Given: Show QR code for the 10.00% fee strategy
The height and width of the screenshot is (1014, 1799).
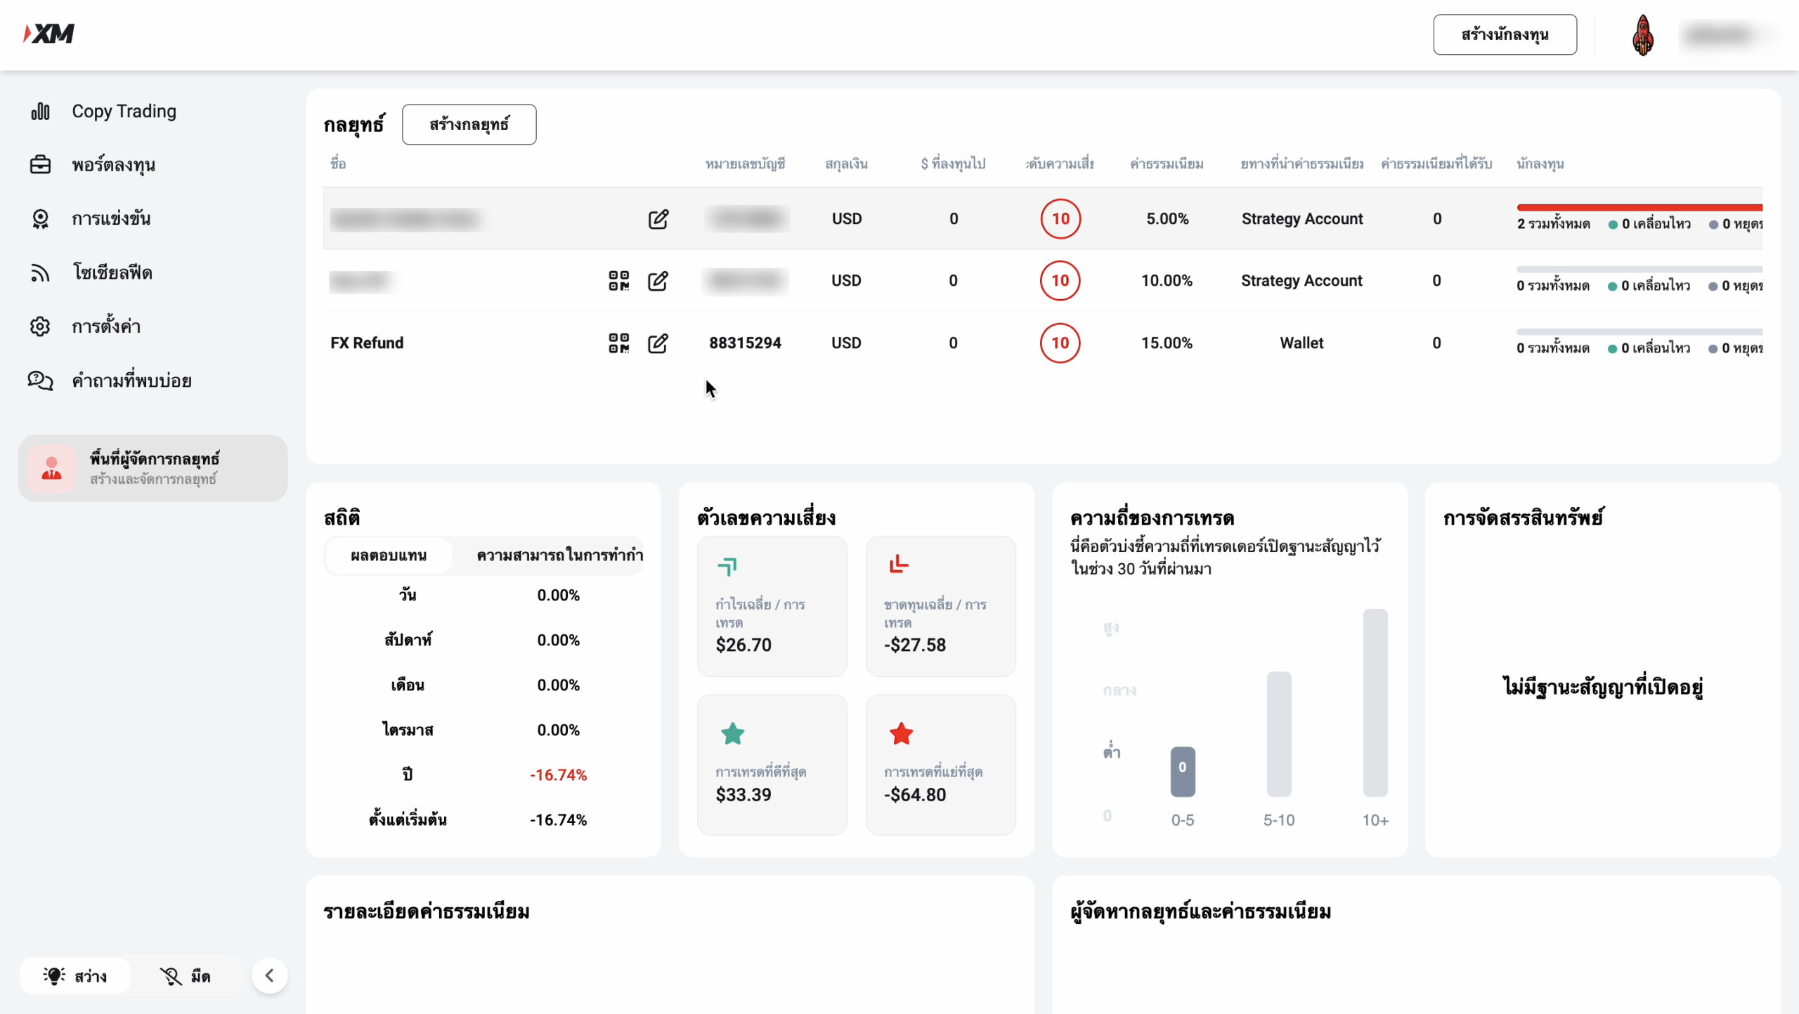Looking at the screenshot, I should [618, 281].
